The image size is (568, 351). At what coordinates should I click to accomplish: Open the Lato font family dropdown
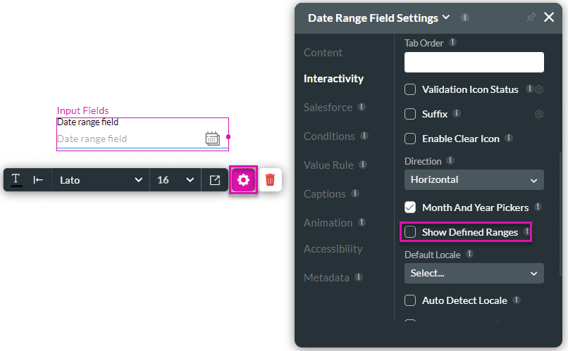(101, 180)
